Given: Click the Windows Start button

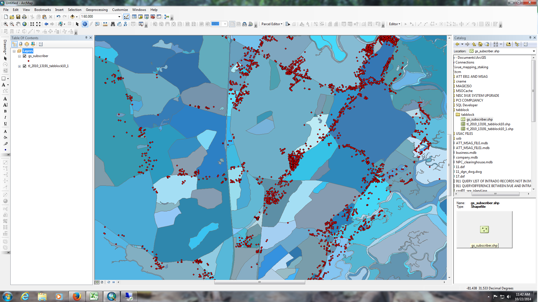Looking at the screenshot, I should coord(8,296).
